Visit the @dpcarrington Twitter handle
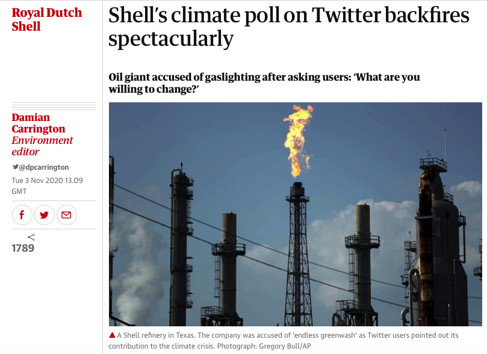 (x=43, y=167)
